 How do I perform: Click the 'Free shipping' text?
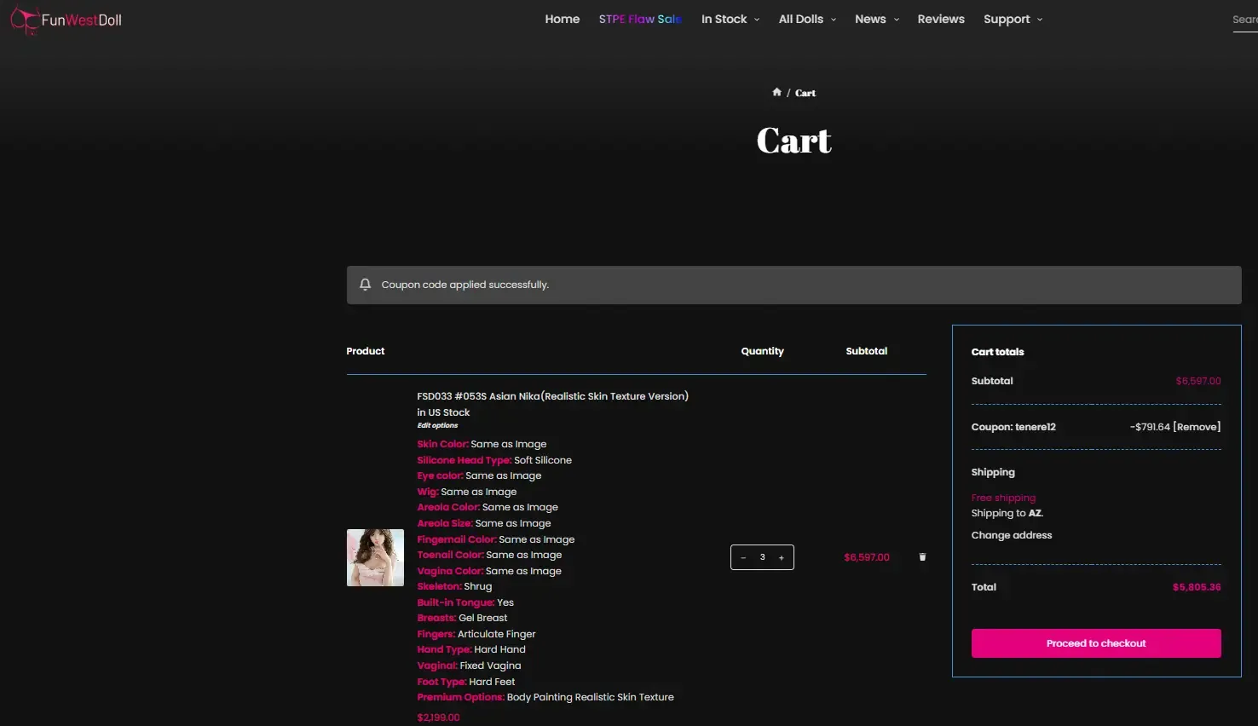coord(1003,498)
